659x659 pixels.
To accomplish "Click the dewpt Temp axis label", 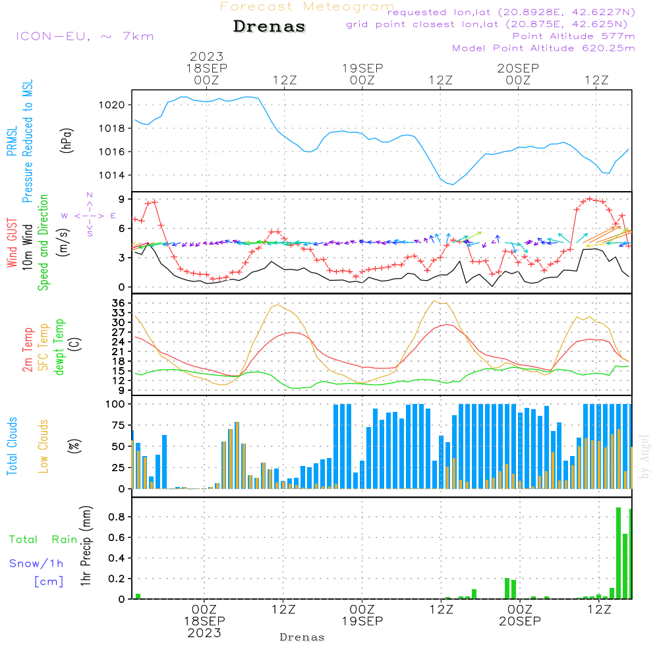I will (x=60, y=347).
